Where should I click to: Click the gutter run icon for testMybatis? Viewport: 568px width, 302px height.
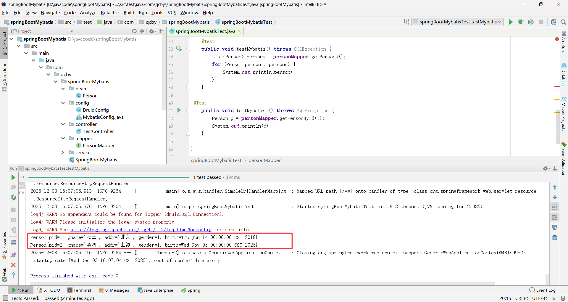(179, 49)
